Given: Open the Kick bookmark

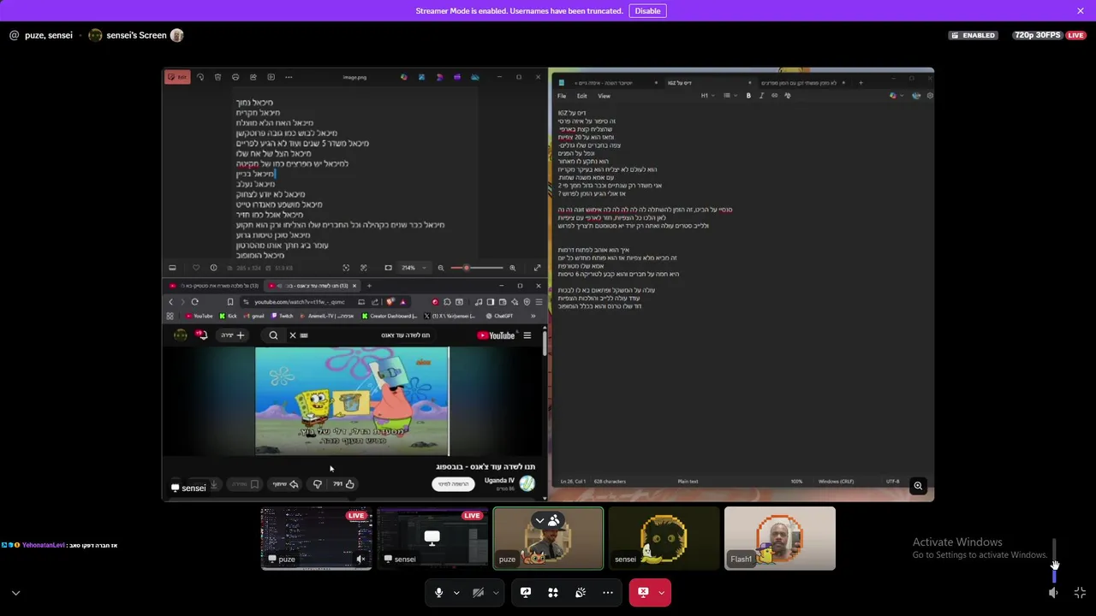Looking at the screenshot, I should [x=229, y=316].
